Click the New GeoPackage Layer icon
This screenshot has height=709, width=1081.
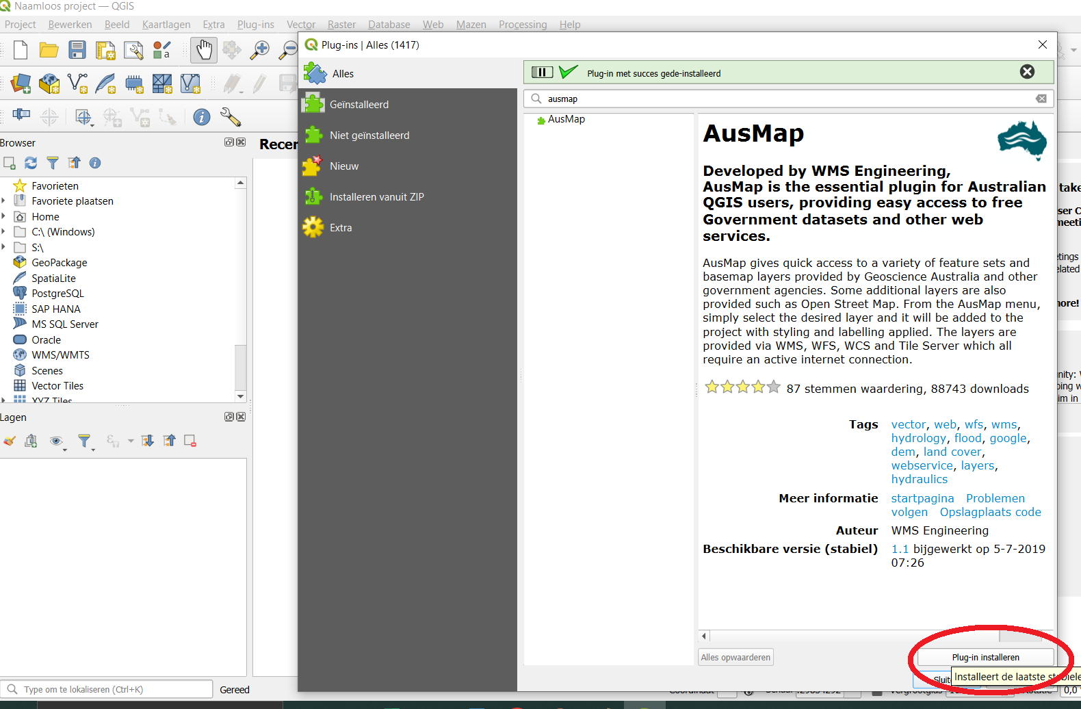click(49, 83)
